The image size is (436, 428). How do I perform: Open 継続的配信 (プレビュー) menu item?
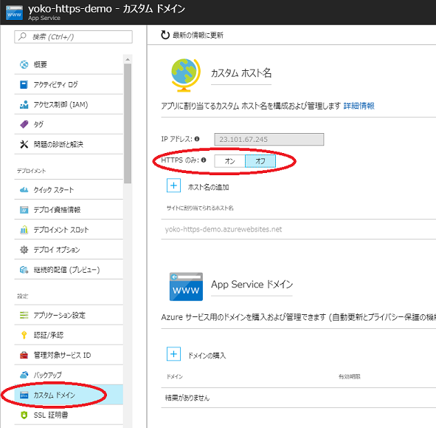(69, 270)
